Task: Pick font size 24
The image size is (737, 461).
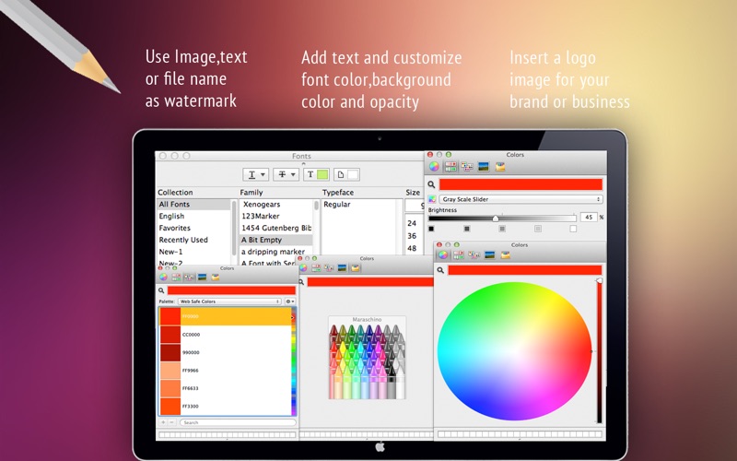Action: (x=412, y=223)
